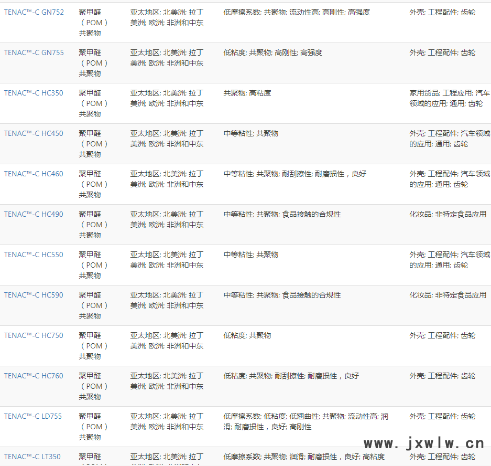Viewport: 491px width, 466px height.
Task: Click the TENAC™-C HC760 product link
Action: (34, 376)
